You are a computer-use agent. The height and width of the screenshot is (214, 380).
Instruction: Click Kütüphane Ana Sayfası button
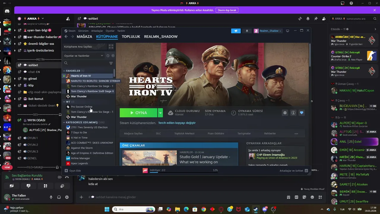85,47
